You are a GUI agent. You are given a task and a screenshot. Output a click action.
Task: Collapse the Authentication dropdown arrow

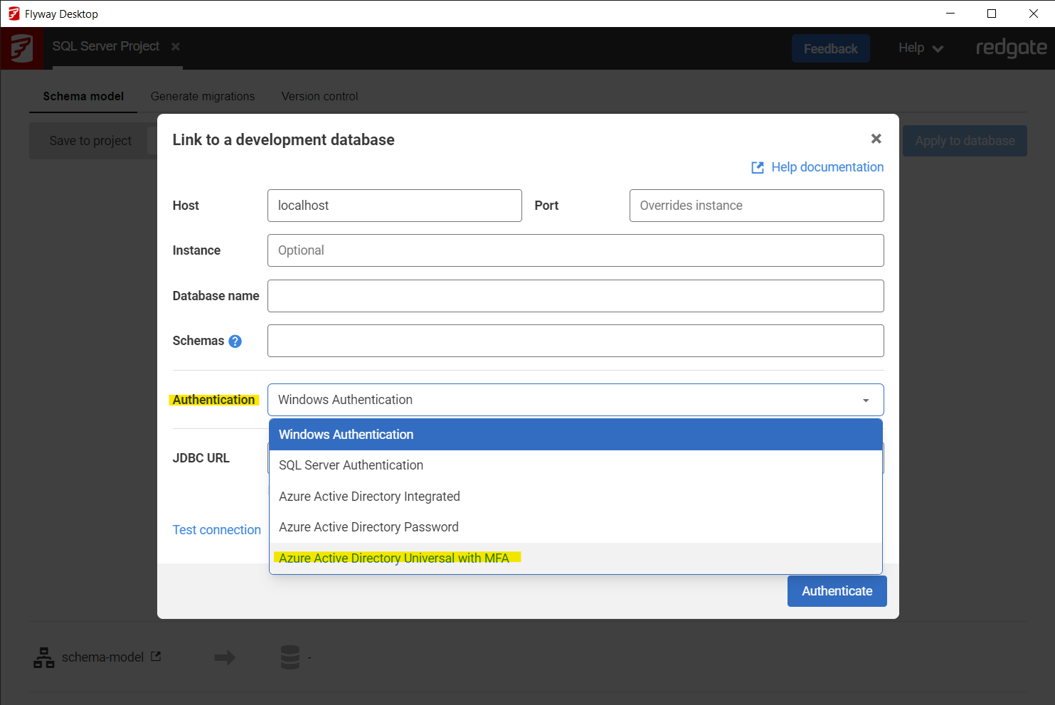tap(865, 401)
